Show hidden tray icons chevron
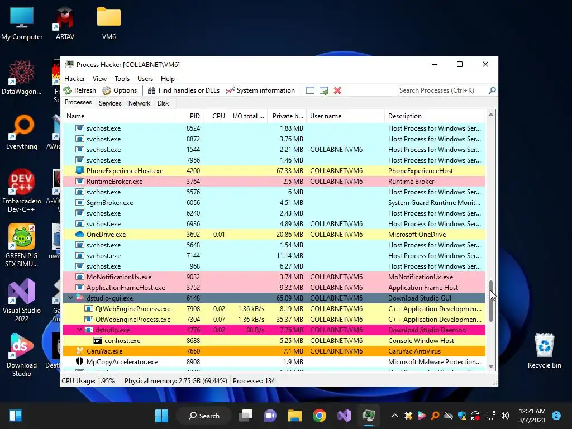The width and height of the screenshot is (572, 429). click(395, 416)
